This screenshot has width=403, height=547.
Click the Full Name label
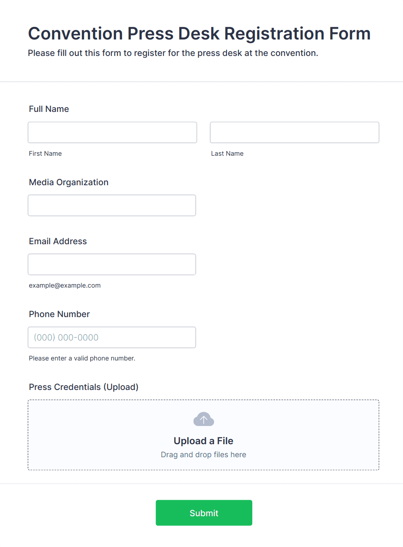pyautogui.click(x=49, y=109)
